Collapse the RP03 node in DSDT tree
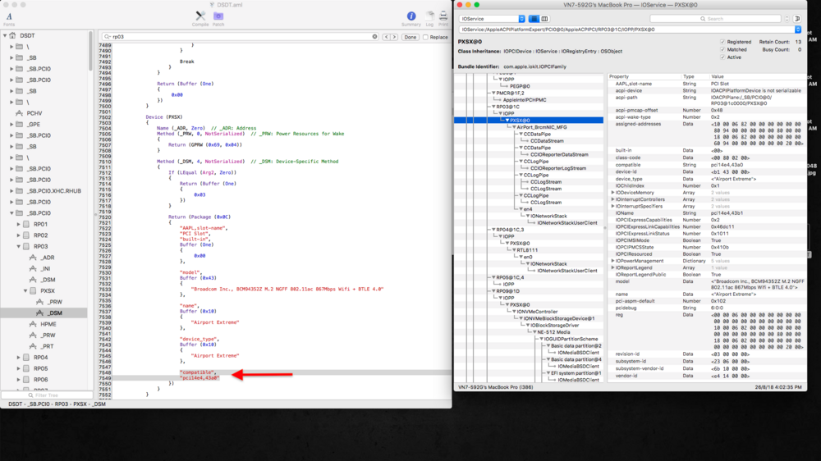Screen dimensions: 821x461 [x=18, y=246]
